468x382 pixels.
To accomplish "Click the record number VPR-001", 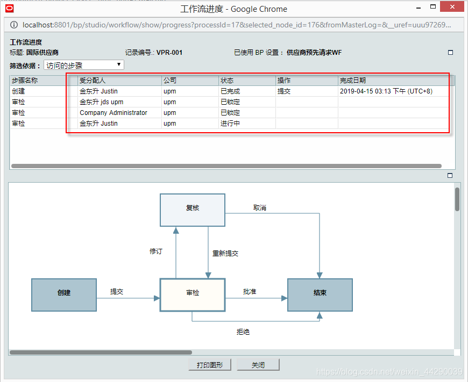I will pos(169,53).
